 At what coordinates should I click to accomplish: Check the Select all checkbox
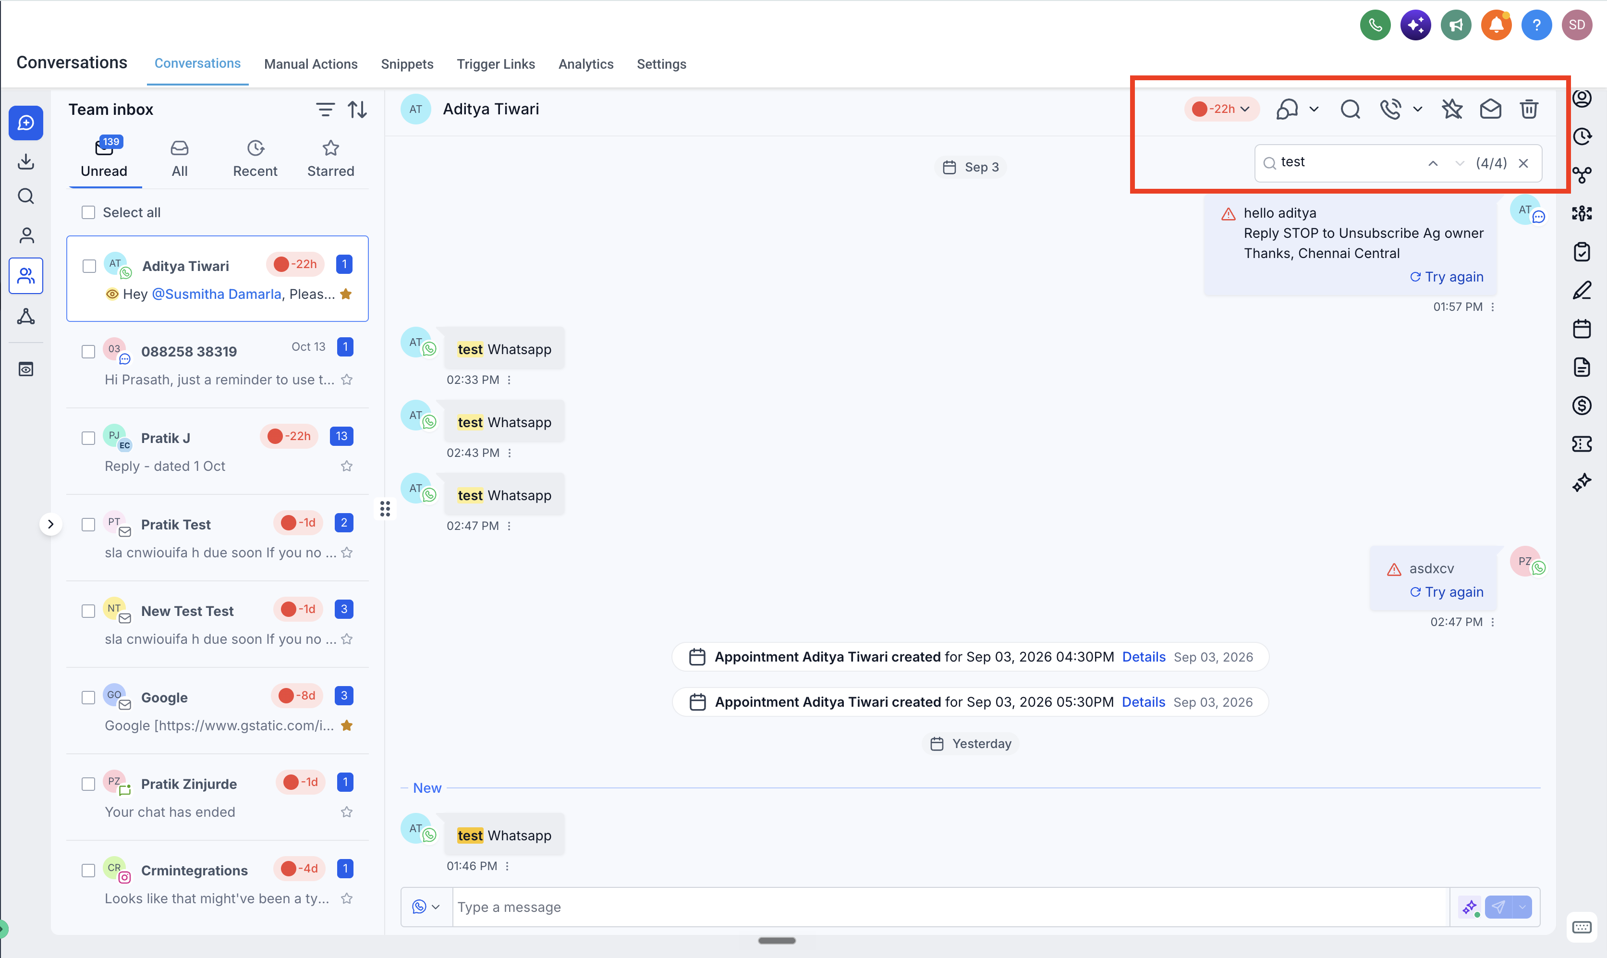point(88,212)
